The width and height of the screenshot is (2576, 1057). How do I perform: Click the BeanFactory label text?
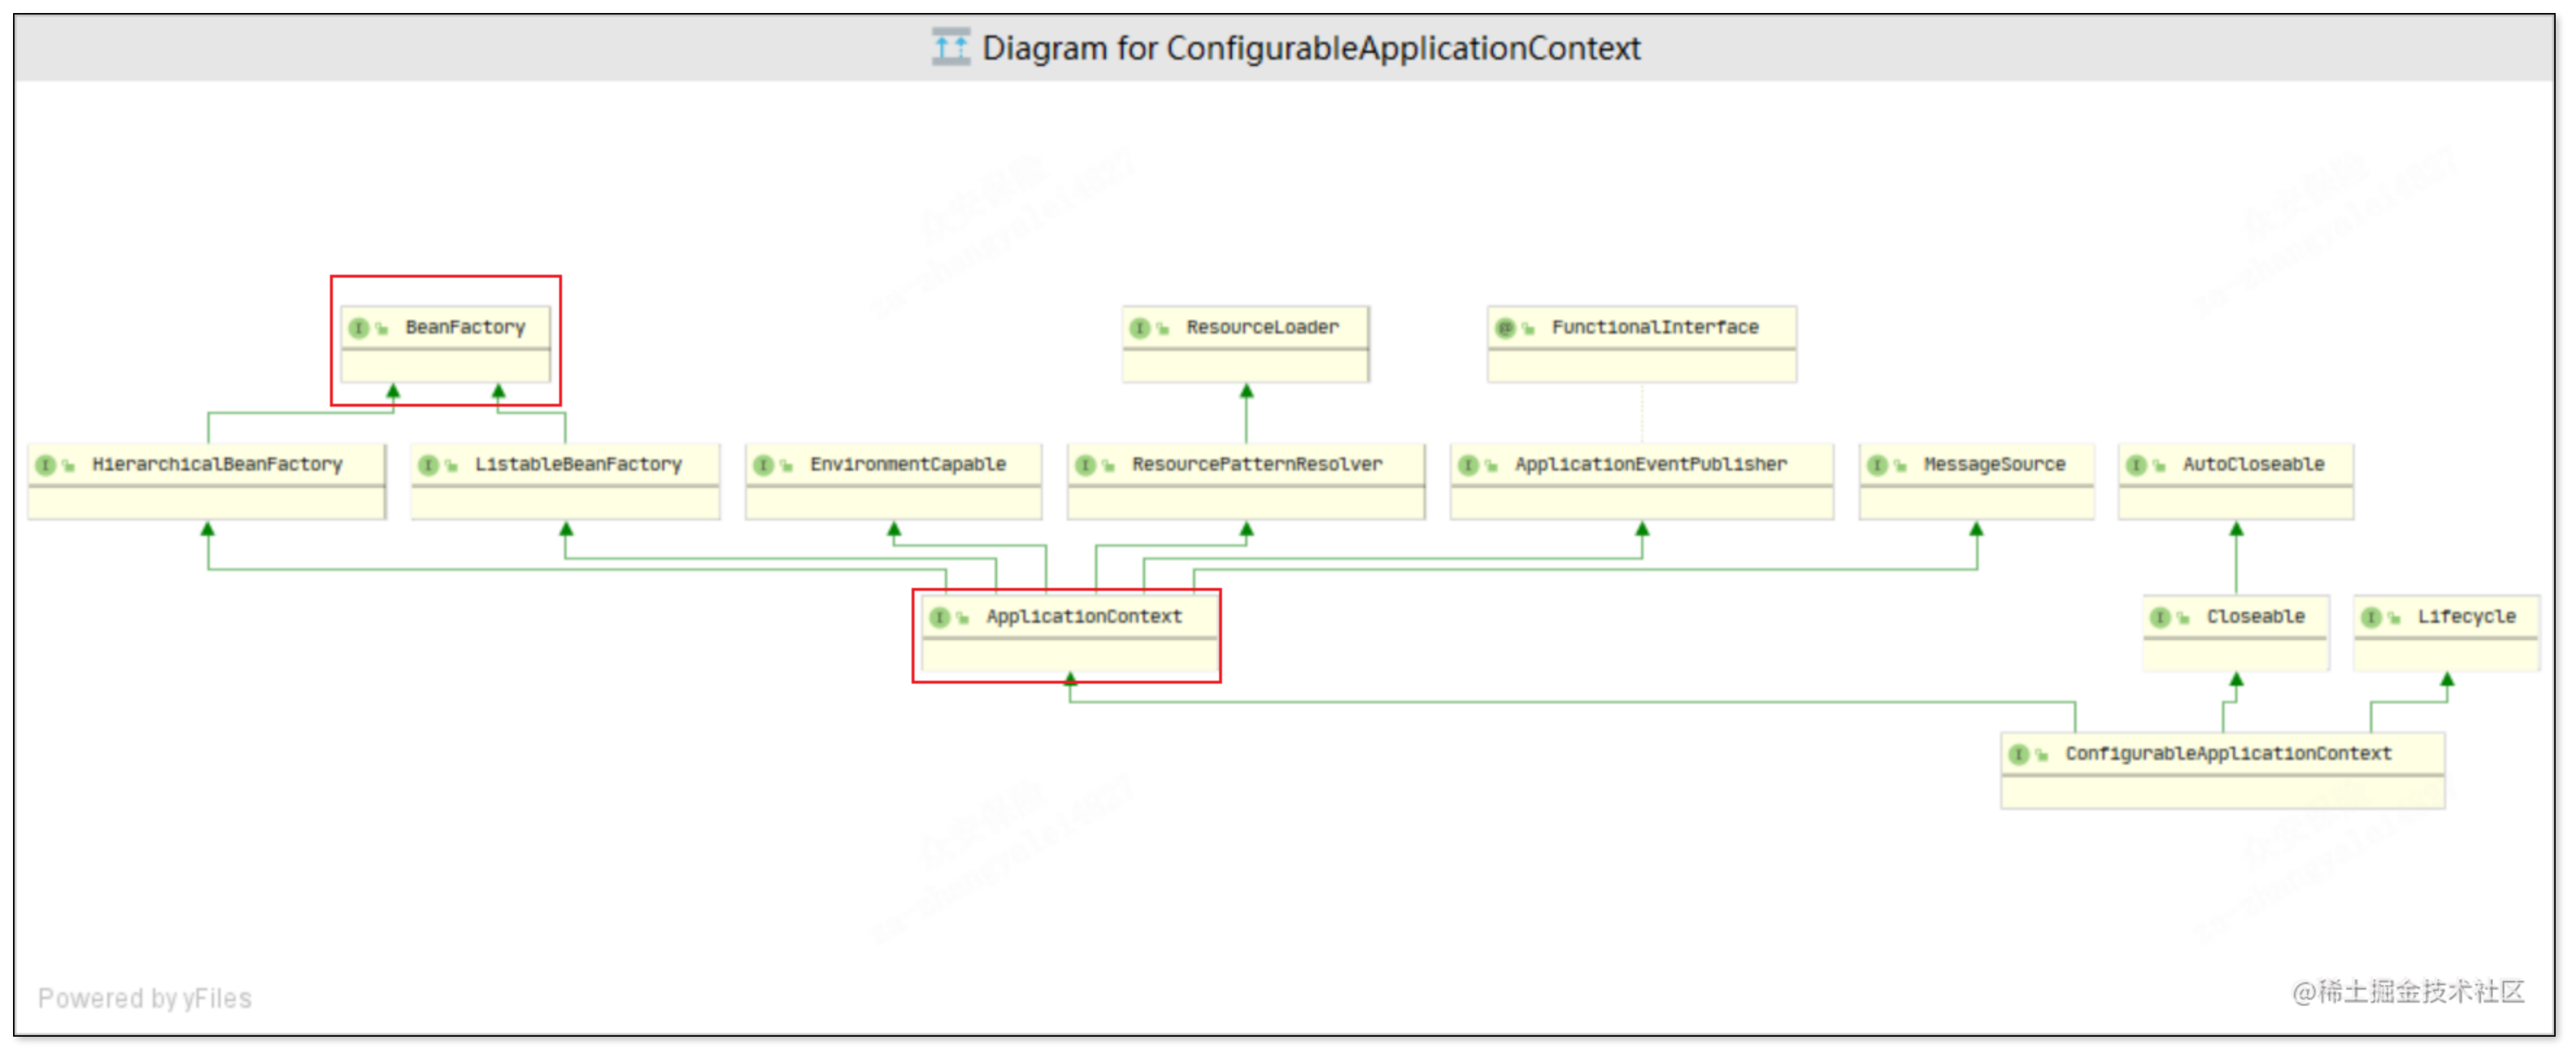click(x=465, y=328)
